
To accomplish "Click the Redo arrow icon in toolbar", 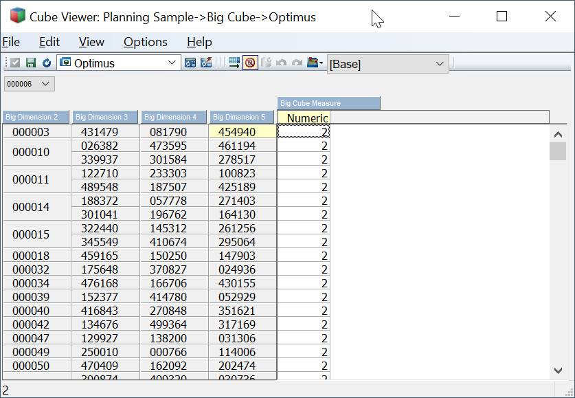I will (x=297, y=63).
